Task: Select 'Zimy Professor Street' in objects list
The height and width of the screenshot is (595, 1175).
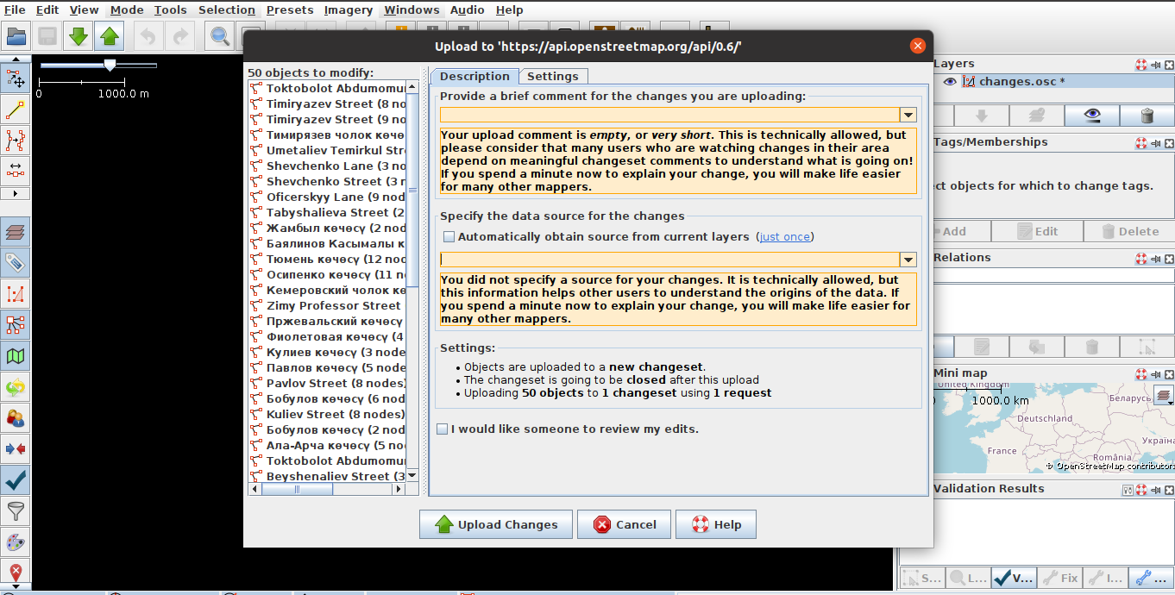Action: click(x=326, y=305)
